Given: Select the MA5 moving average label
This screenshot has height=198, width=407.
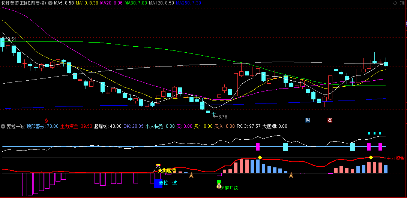Looking at the screenshot, I should (x=63, y=3).
